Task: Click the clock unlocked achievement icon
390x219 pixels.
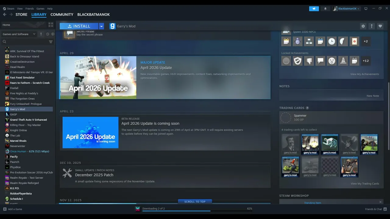Action: (332, 41)
